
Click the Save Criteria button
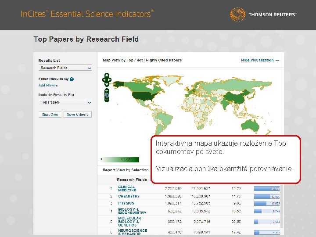point(78,115)
